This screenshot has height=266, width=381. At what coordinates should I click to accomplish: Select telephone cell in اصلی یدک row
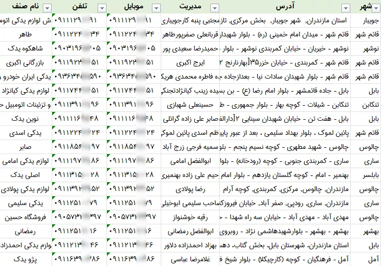coord(79,175)
